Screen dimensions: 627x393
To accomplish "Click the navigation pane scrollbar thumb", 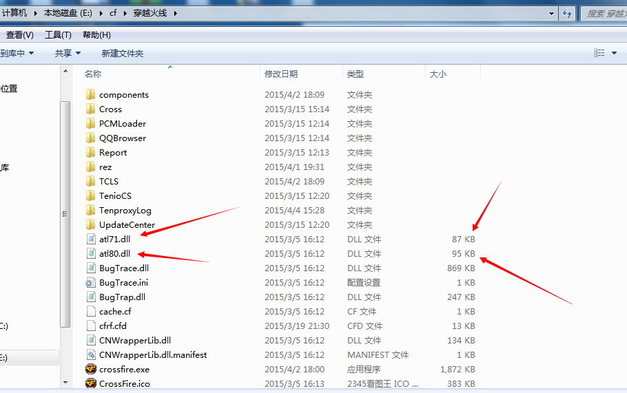I will click(x=65, y=214).
